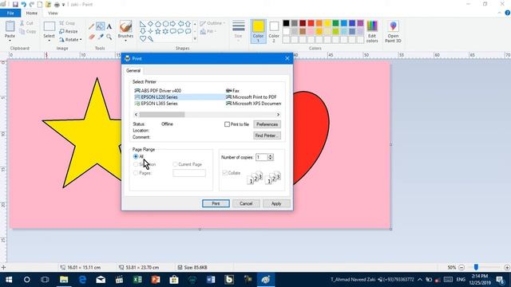
Task: Select the Eraser tool
Action: click(92, 37)
